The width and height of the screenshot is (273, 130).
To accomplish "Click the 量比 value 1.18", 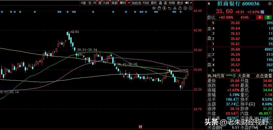I will pos(269,95).
